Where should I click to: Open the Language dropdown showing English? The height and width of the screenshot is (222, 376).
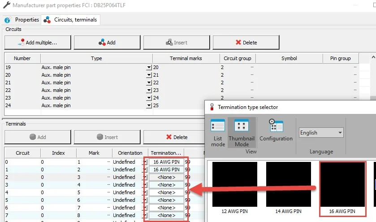(x=321, y=133)
